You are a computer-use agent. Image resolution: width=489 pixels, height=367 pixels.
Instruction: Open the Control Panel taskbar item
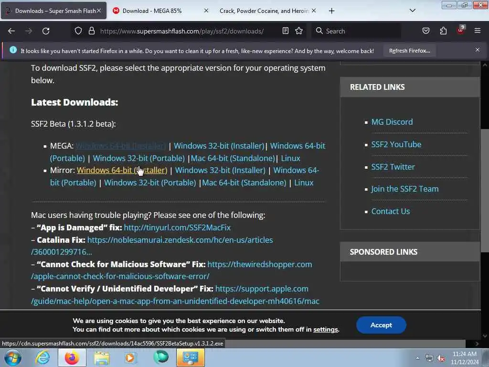pyautogui.click(x=190, y=357)
